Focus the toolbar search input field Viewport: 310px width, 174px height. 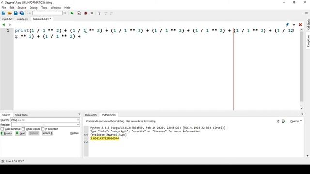tap(47, 13)
